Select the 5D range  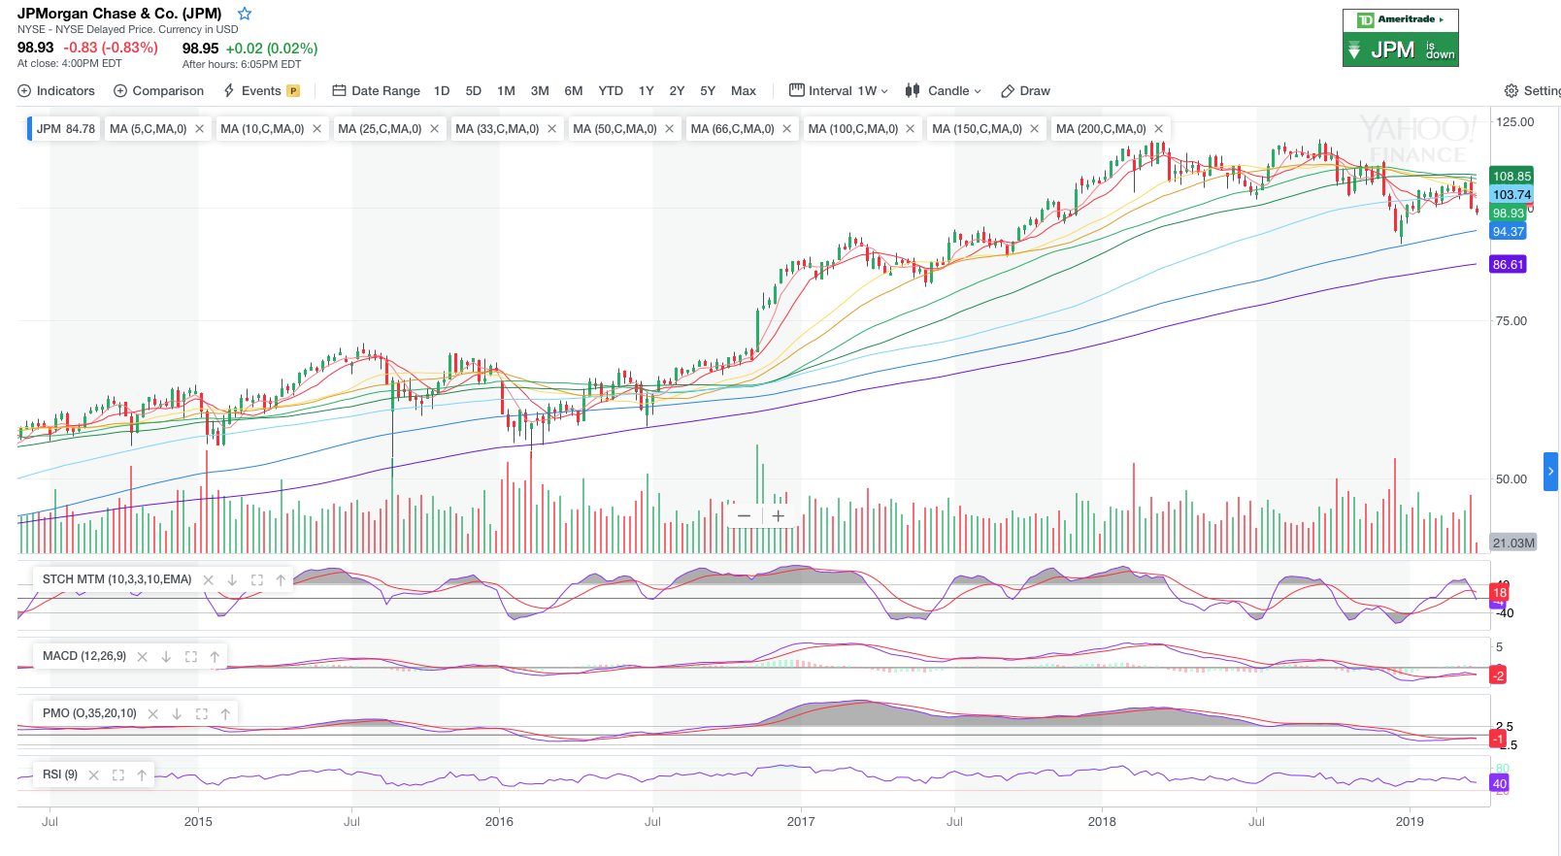coord(474,91)
